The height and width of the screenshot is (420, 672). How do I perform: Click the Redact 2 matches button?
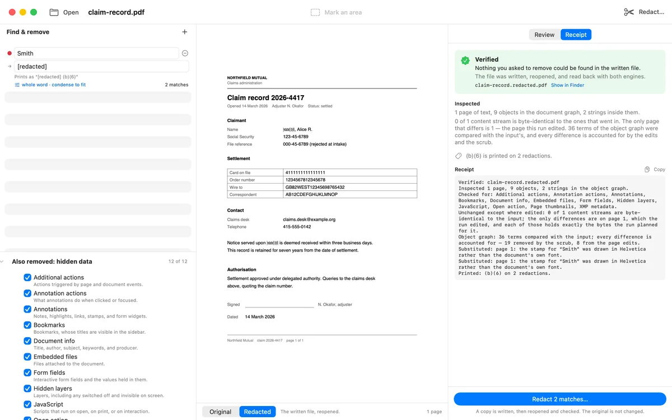pos(560,399)
